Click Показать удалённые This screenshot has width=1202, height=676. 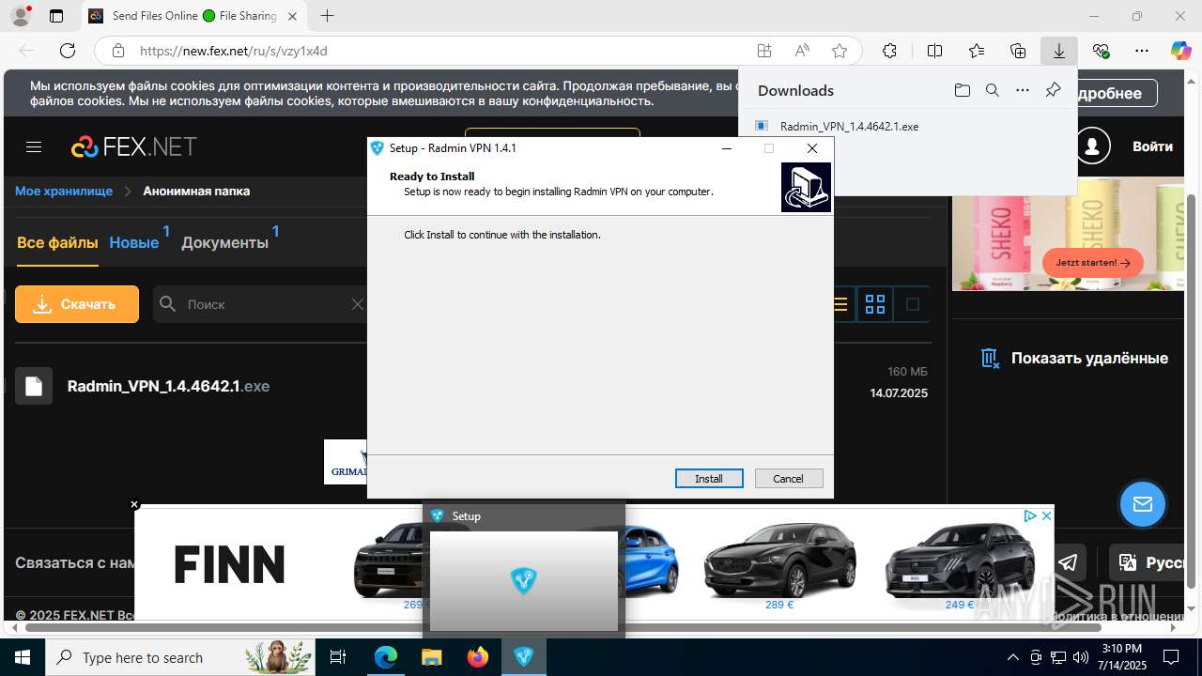pos(1074,358)
